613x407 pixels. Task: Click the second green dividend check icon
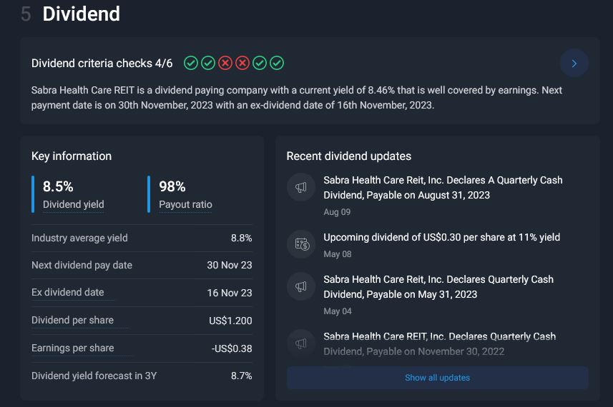(208, 63)
